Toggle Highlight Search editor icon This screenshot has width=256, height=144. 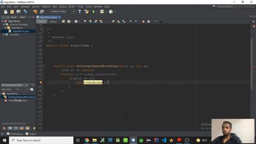(x=101, y=22)
